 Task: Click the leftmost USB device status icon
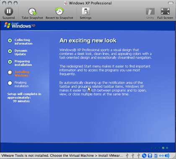pyautogui.click(x=127, y=156)
